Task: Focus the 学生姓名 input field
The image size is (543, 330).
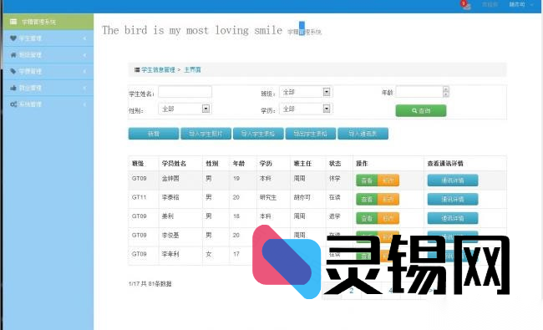Action: point(185,92)
